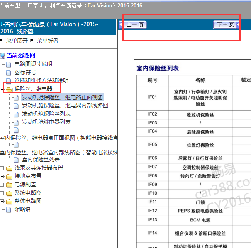Go to previous page with 上一页 button

point(133,24)
